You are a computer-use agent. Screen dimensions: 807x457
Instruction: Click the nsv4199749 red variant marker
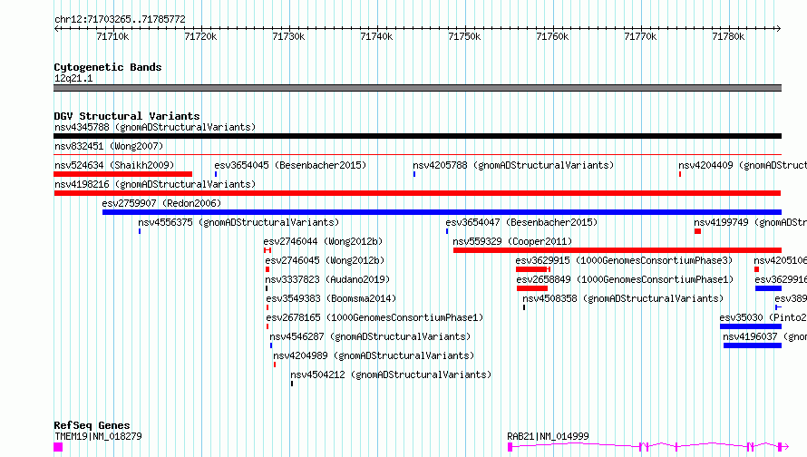coord(697,231)
